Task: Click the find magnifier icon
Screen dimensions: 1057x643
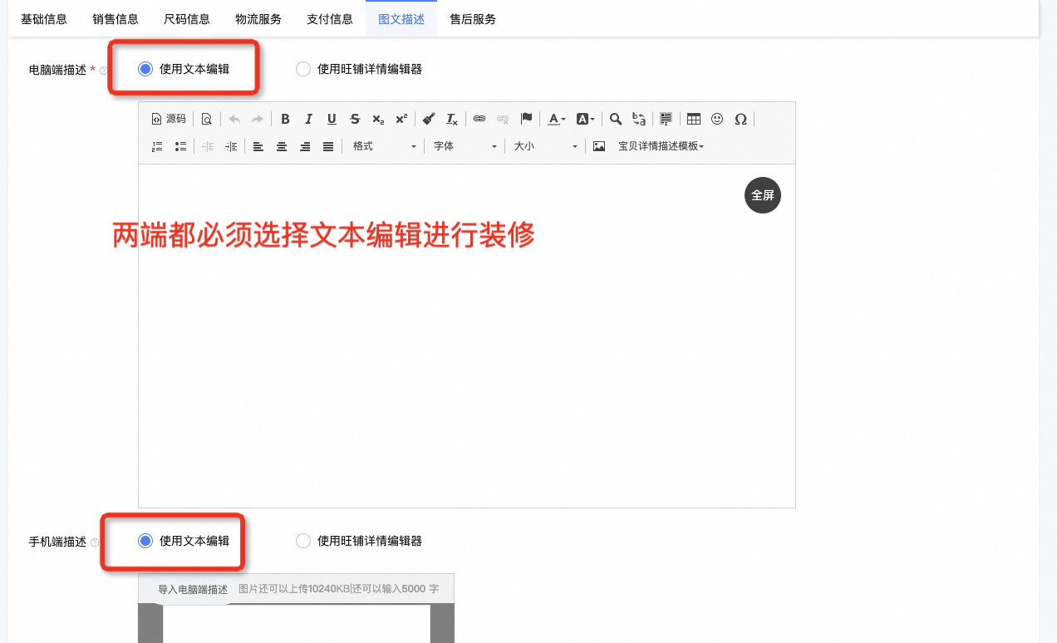Action: pos(616,119)
